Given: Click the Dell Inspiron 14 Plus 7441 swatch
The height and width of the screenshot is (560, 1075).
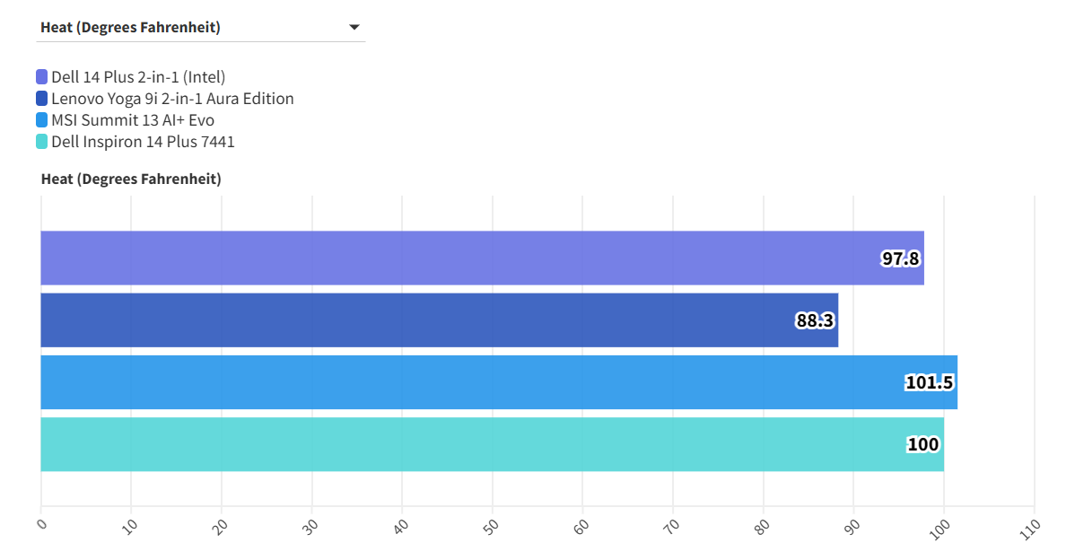Looking at the screenshot, I should [x=42, y=142].
